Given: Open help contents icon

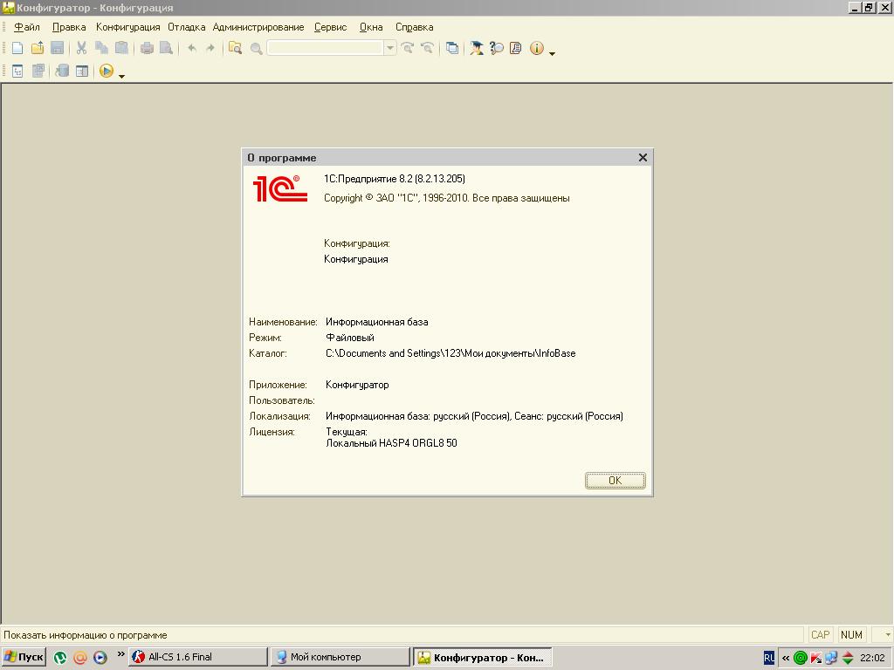Looking at the screenshot, I should pyautogui.click(x=515, y=49).
